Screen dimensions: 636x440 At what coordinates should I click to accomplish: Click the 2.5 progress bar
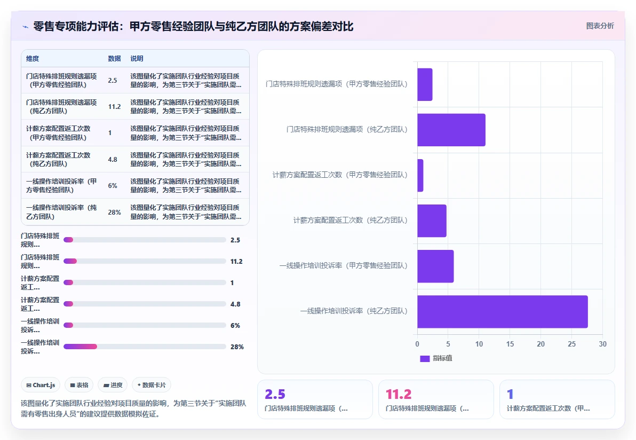(x=145, y=240)
